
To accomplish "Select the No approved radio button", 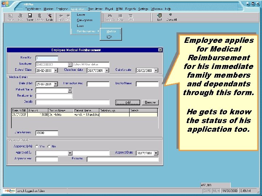I will pyautogui.click(x=49, y=146).
